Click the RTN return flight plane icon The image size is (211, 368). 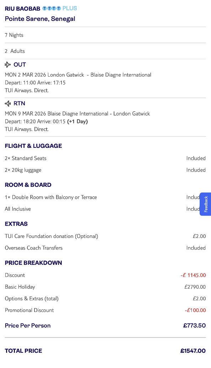pyautogui.click(x=7, y=103)
